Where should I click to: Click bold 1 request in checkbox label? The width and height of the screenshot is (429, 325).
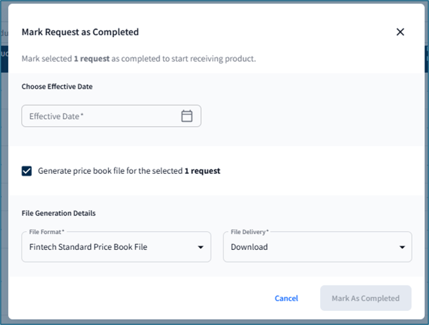pyautogui.click(x=202, y=171)
